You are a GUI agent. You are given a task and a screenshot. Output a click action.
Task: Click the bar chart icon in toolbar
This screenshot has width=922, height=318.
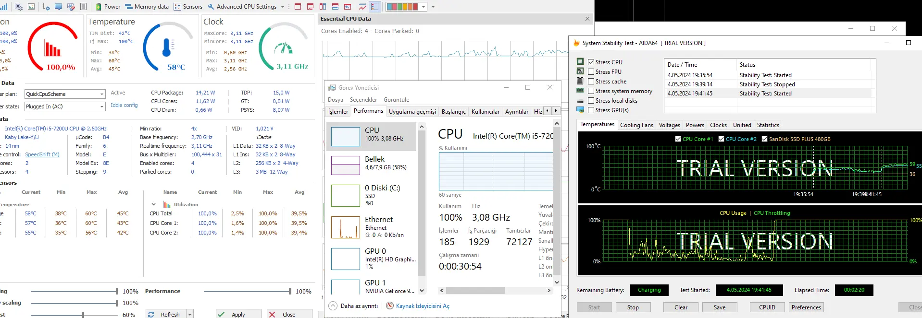click(4, 7)
